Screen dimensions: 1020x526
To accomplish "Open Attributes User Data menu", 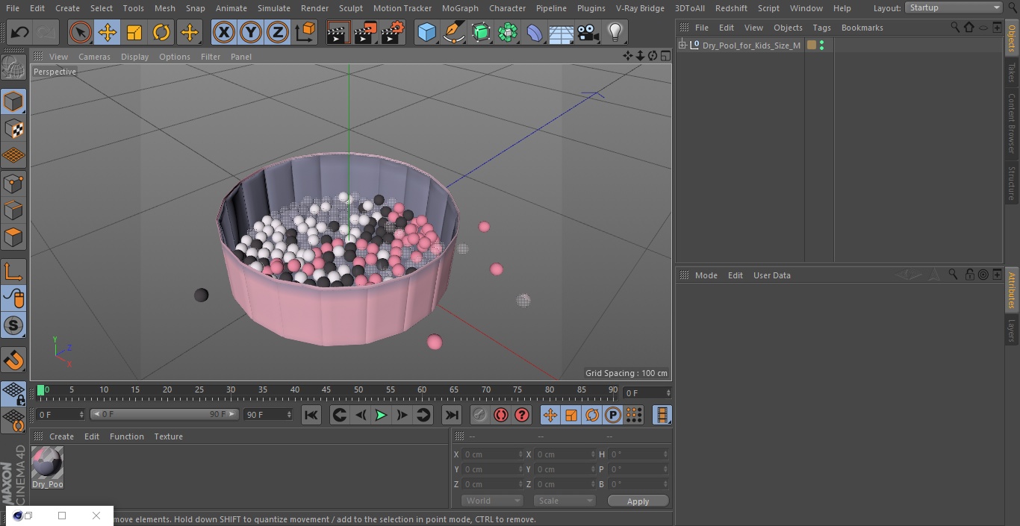I will click(x=771, y=275).
